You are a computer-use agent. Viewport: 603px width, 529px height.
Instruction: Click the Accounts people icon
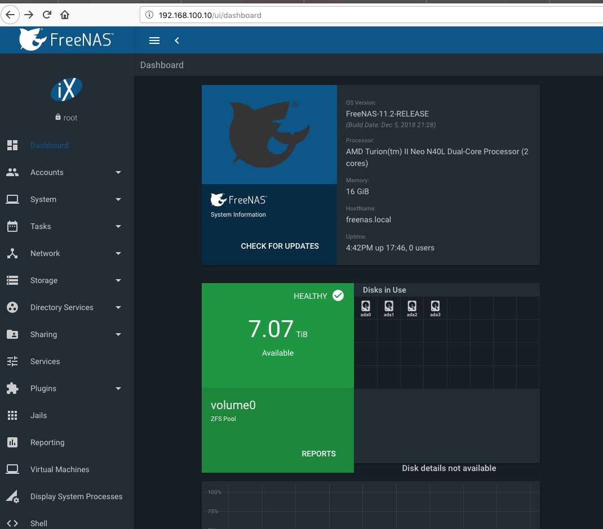12,172
